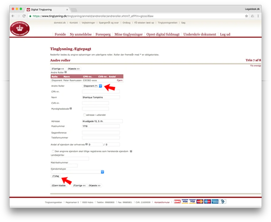Click the Fjern link for Peter Rasmussen
Screen dimensions: 271x222
click(120, 80)
